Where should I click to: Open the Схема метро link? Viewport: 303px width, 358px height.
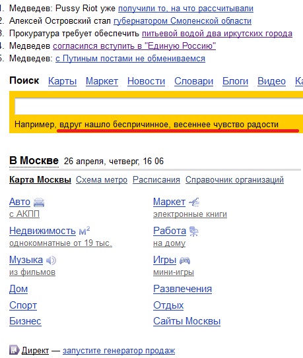coord(102,180)
